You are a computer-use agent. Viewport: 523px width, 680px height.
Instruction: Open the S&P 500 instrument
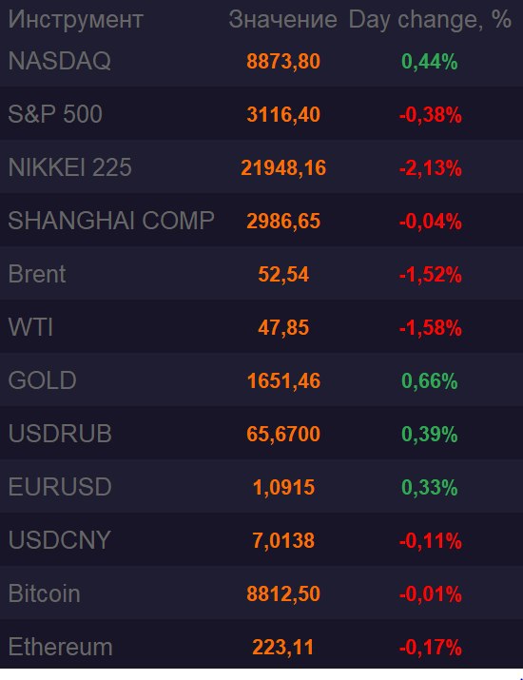pyautogui.click(x=55, y=114)
